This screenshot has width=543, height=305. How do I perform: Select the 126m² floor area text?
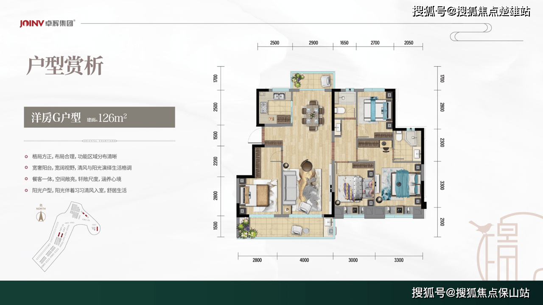pyautogui.click(x=113, y=117)
